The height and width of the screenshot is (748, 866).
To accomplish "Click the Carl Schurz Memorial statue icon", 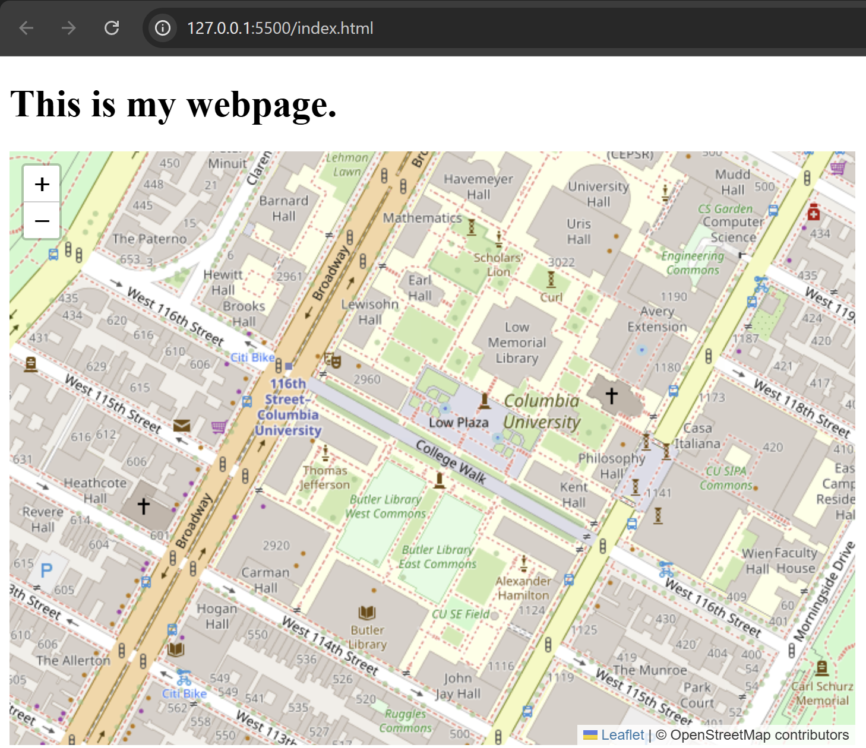I will pos(823,667).
